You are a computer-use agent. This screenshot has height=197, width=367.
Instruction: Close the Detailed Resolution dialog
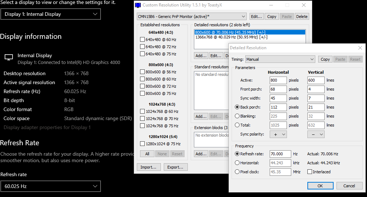360,48
